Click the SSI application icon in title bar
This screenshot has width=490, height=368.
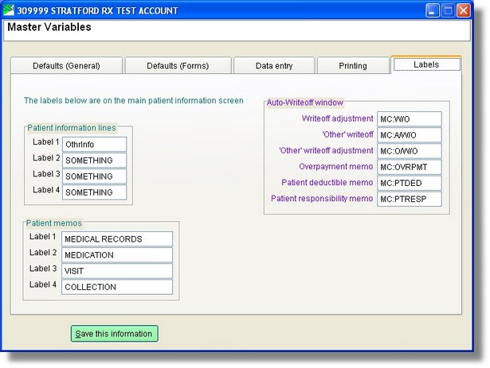pos(9,10)
